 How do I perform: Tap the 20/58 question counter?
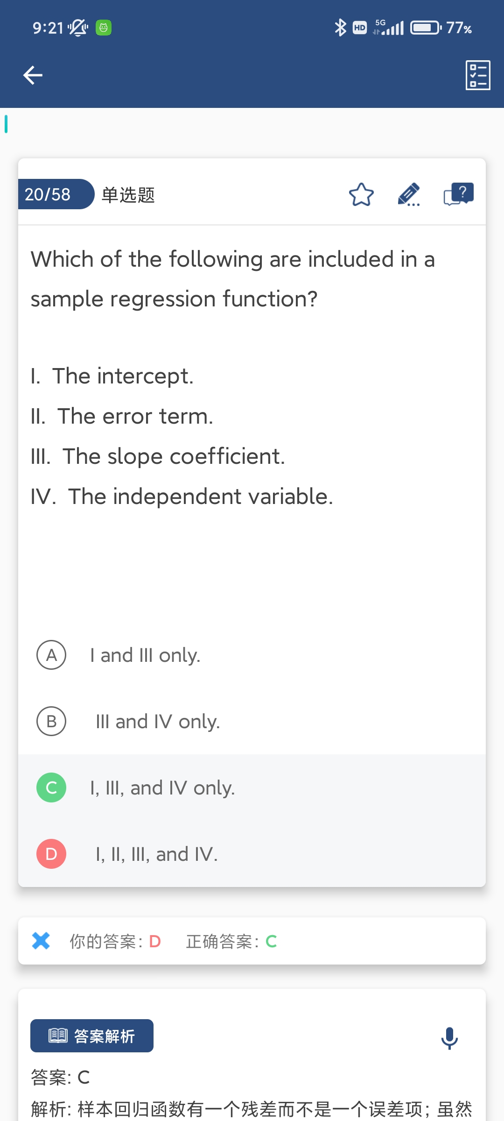(48, 194)
